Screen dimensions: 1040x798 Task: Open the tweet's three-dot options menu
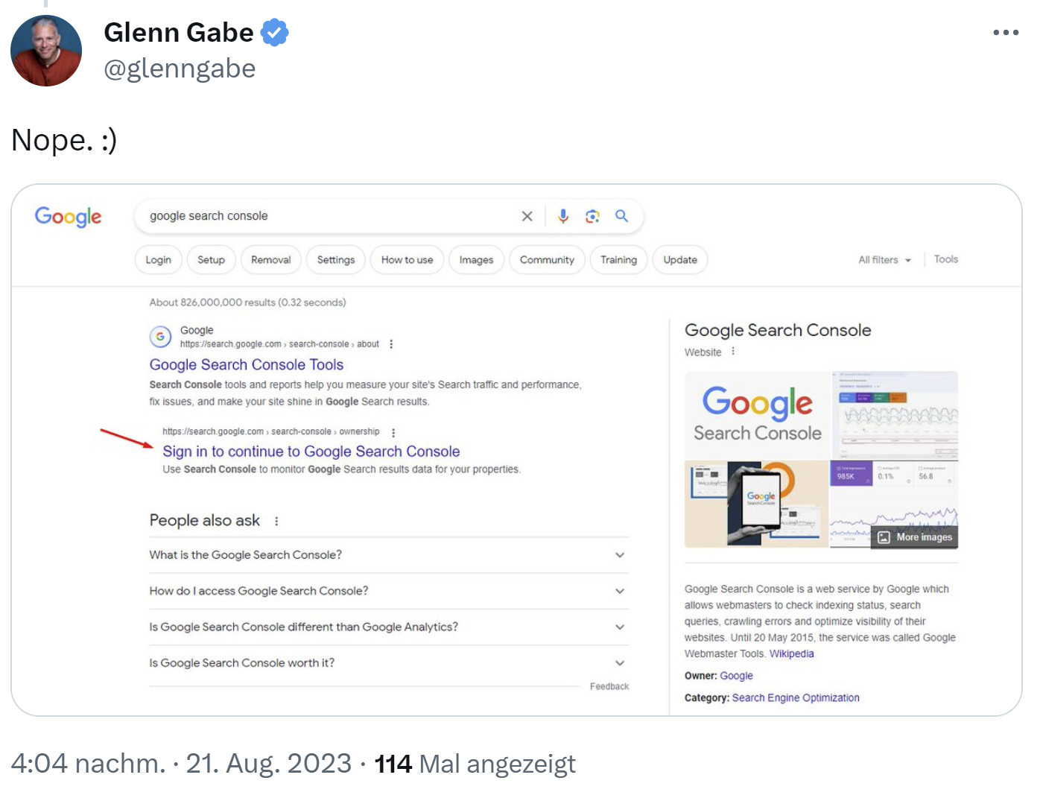[x=1006, y=32]
